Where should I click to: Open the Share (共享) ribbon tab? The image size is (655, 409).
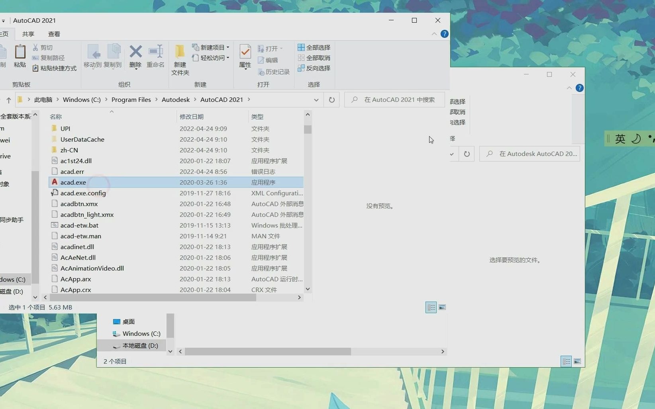pyautogui.click(x=28, y=34)
